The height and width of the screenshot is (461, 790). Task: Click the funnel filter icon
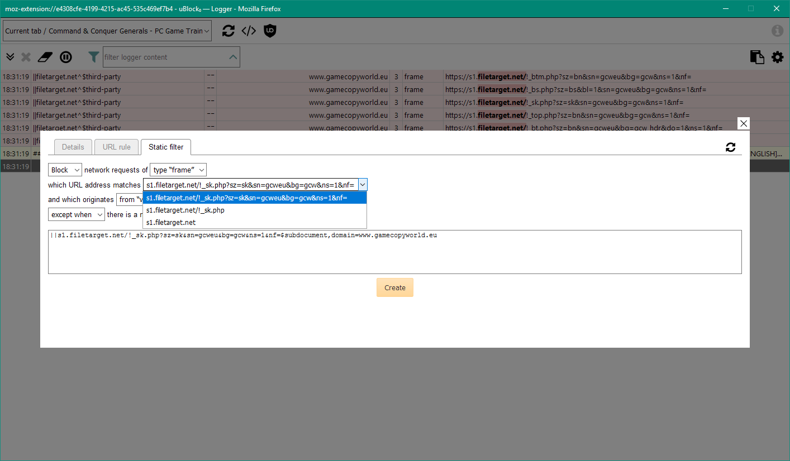[x=94, y=57]
